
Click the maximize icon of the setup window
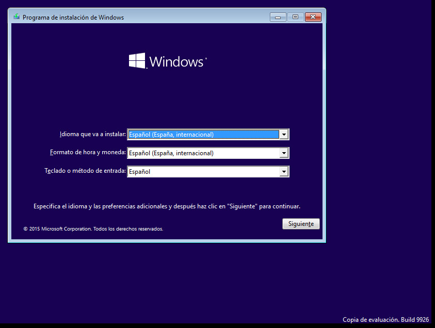point(295,17)
